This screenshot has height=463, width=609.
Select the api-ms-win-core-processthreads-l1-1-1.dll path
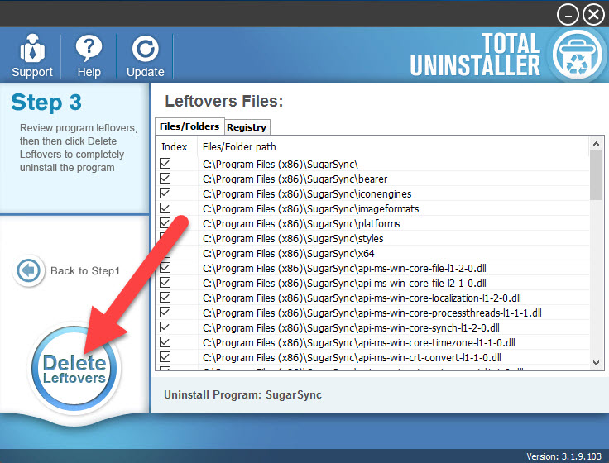click(x=372, y=313)
